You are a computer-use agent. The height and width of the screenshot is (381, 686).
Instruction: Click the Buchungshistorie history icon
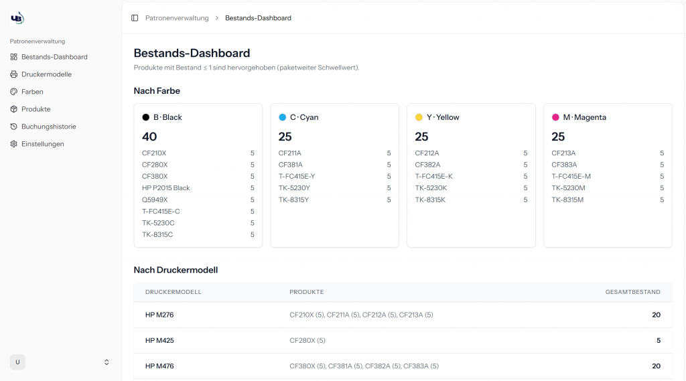pyautogui.click(x=13, y=127)
